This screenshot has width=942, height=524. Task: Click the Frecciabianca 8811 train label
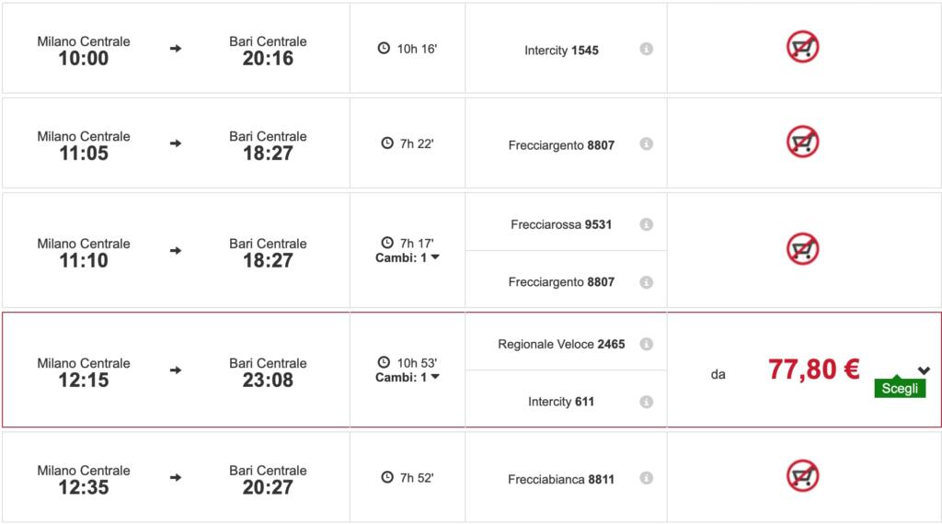(561, 480)
